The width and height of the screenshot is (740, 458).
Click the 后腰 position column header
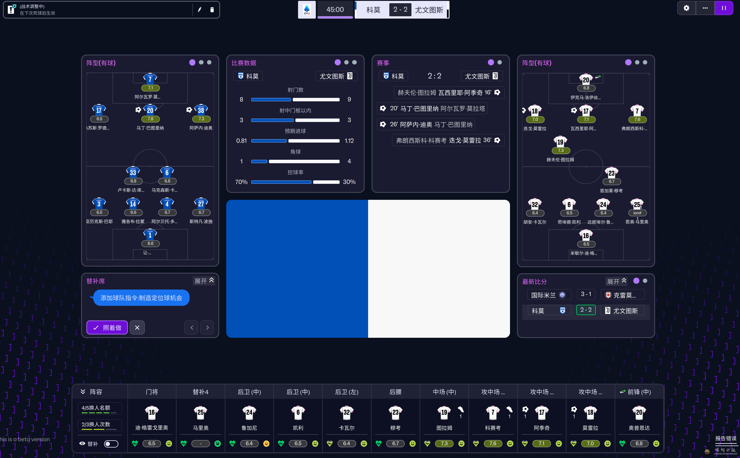point(395,392)
